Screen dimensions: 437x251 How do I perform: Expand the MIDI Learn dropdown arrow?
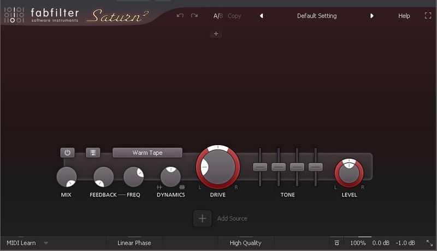pyautogui.click(x=46, y=243)
